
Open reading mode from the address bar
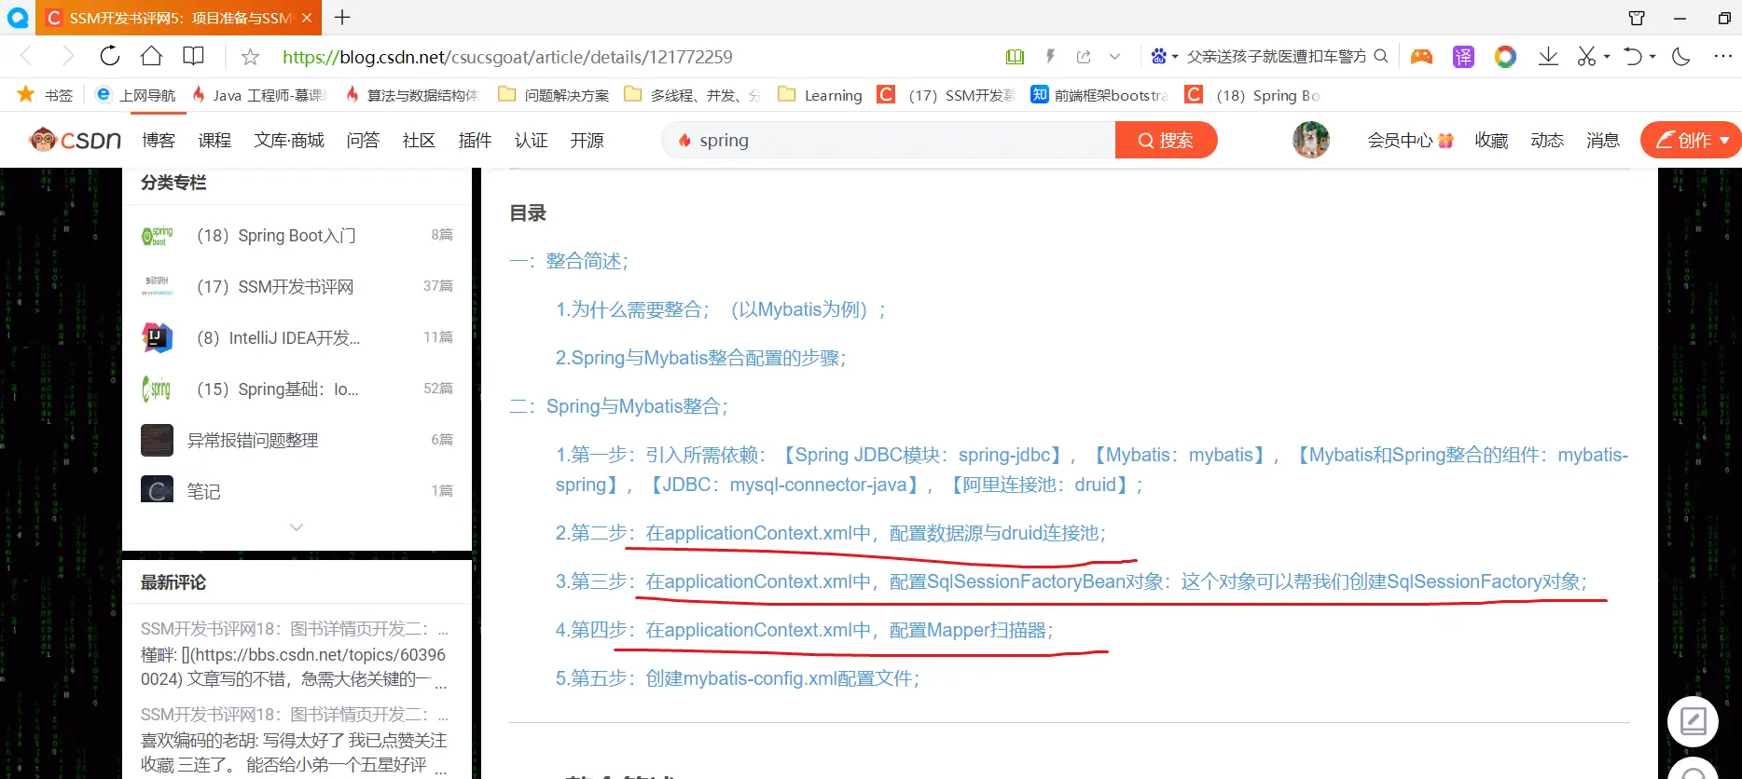(1015, 57)
